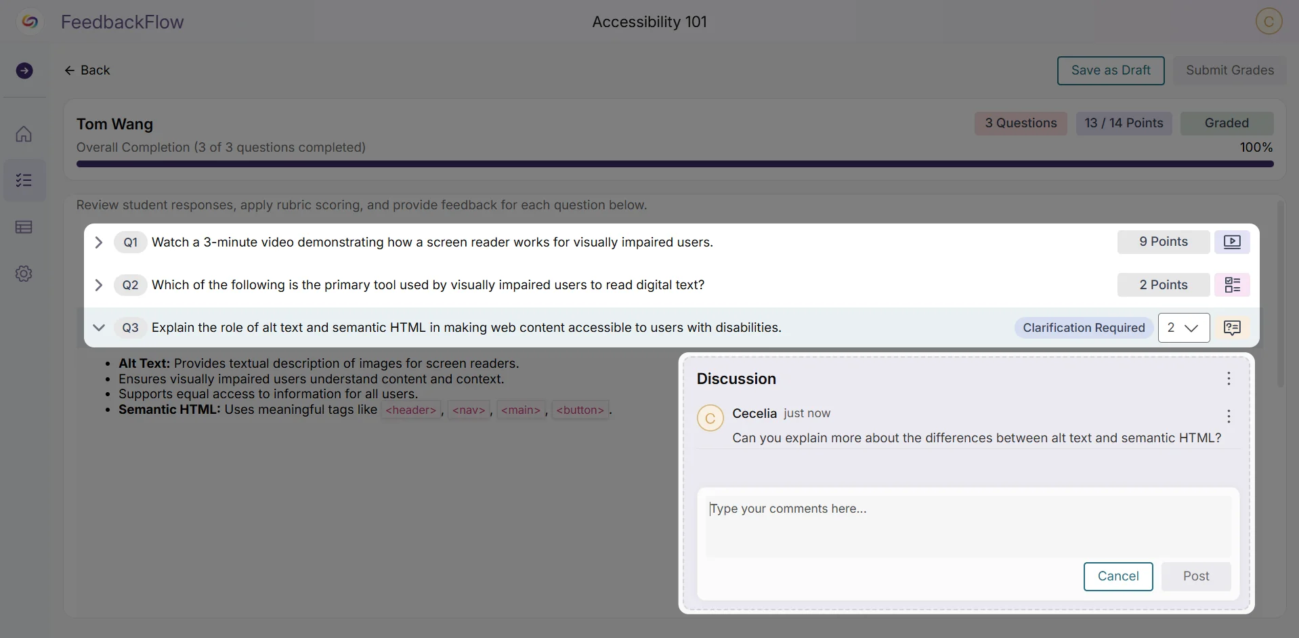
Task: Collapse the Q3 question section
Action: pos(98,327)
